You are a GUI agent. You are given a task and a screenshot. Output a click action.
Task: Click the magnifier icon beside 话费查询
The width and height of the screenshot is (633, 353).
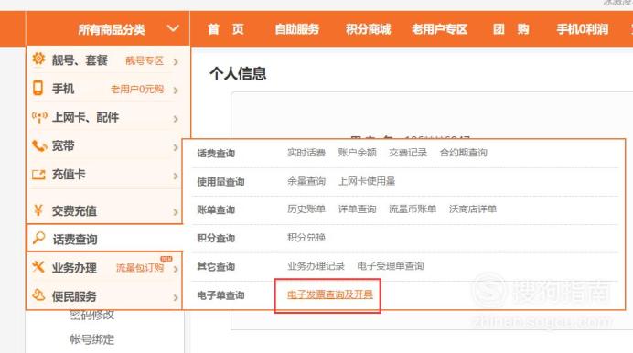point(38,238)
